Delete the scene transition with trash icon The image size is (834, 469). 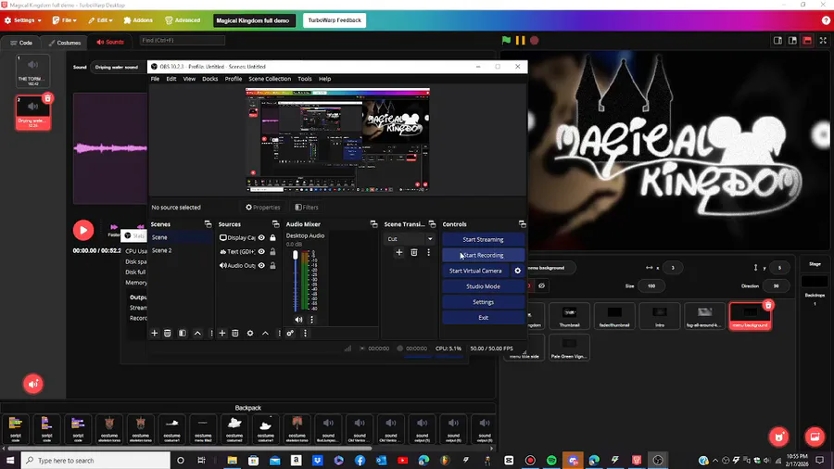point(414,253)
